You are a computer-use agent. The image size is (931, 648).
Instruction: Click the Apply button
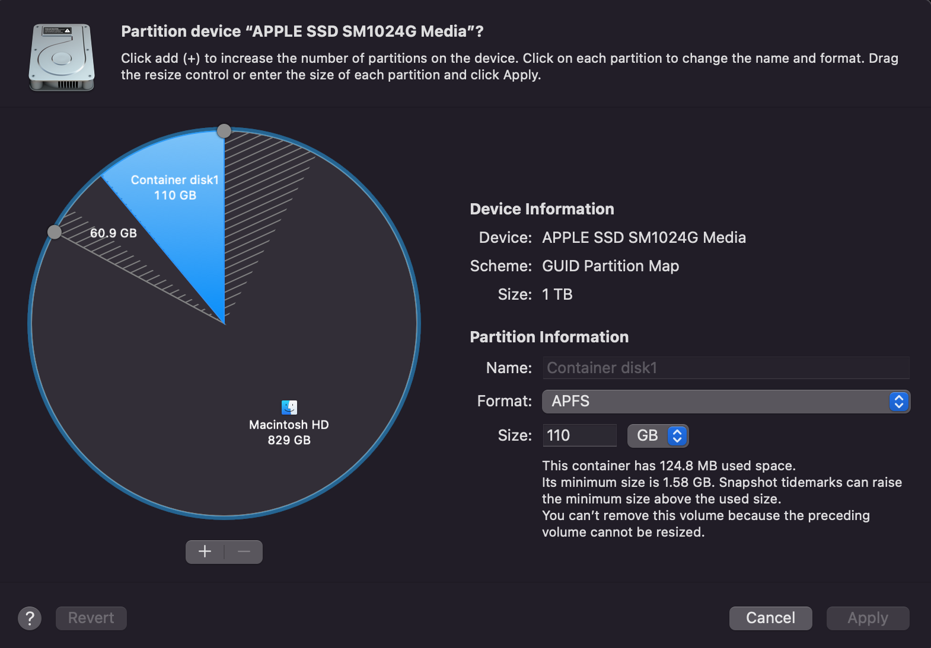click(868, 618)
